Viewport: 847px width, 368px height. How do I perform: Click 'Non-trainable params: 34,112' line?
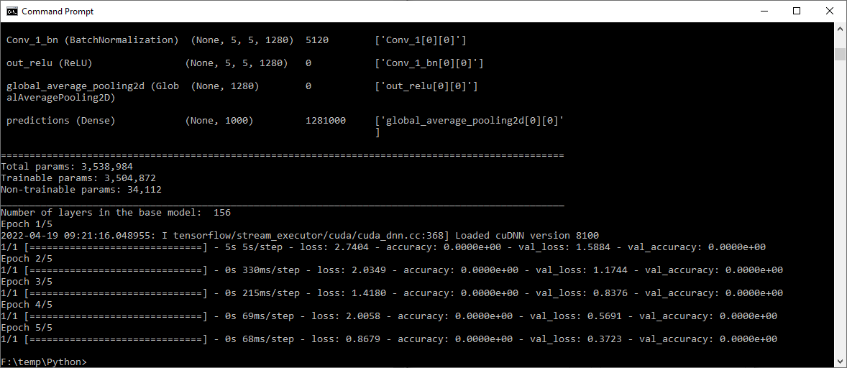tap(81, 190)
